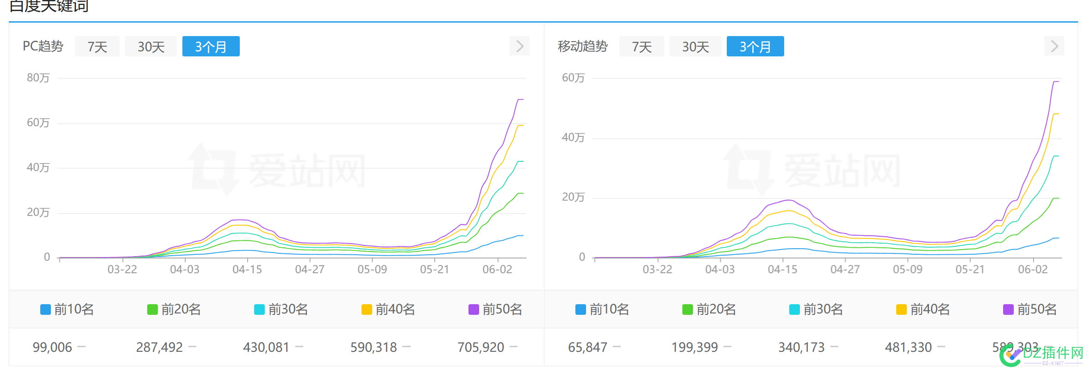The image size is (1092, 374).
Task: Click the PC value 287,492
Action: (159, 347)
